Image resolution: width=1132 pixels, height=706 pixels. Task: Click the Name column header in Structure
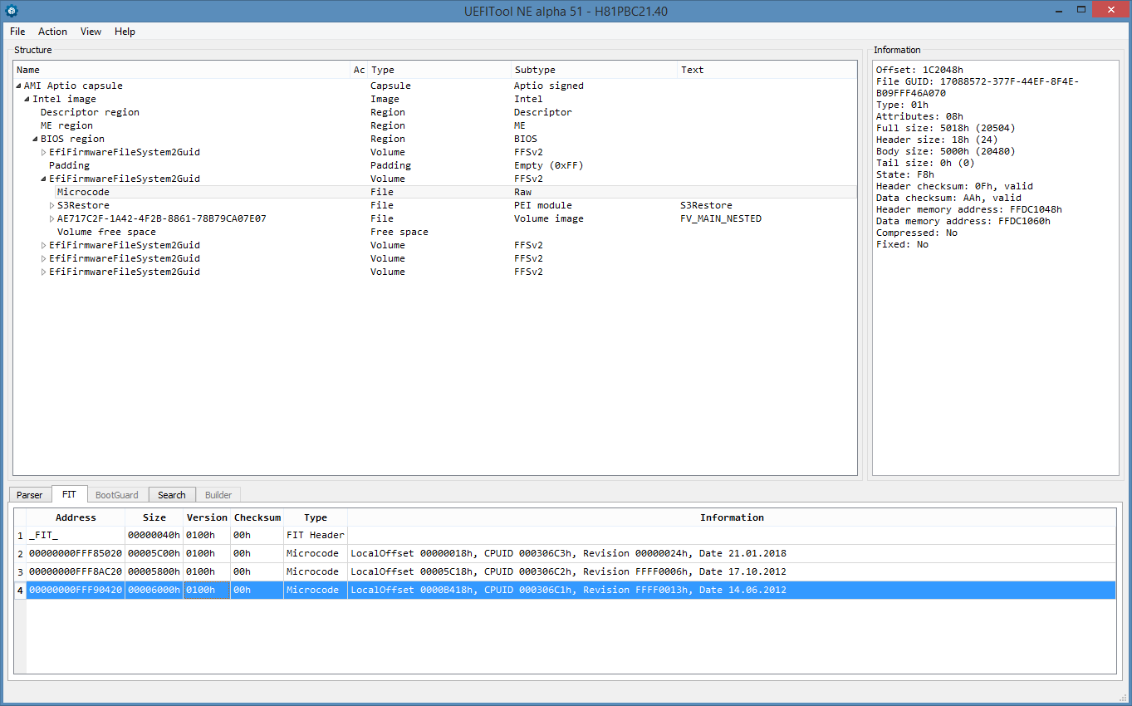point(183,70)
